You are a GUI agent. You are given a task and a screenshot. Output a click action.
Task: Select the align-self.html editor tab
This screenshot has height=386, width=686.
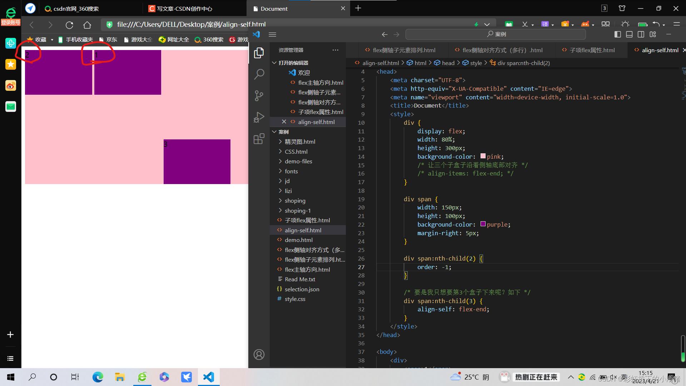click(x=656, y=50)
